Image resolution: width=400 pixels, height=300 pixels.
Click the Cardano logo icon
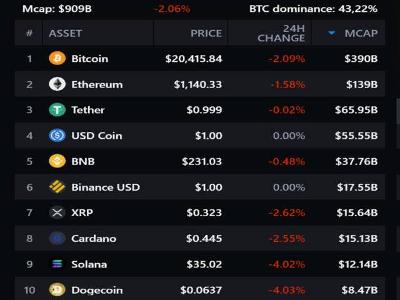point(57,238)
